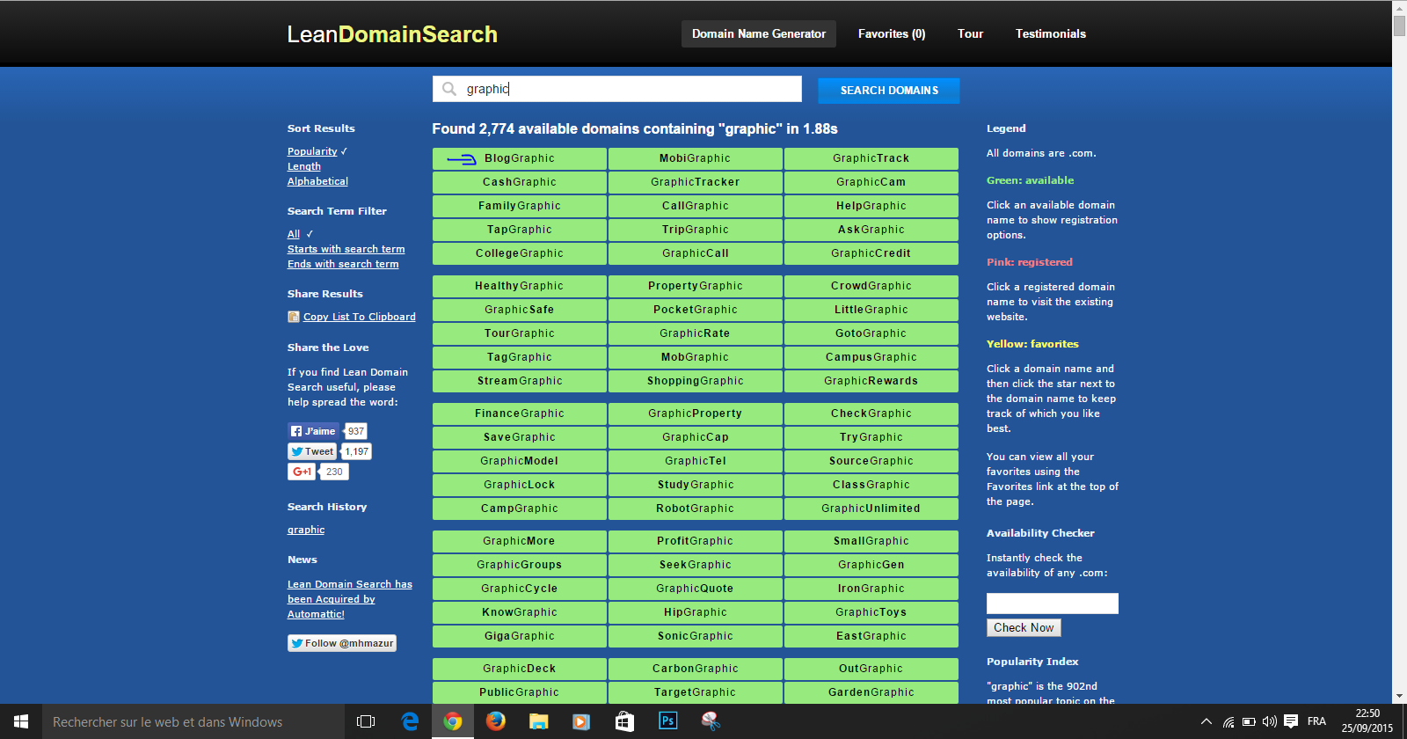Screen dimensions: 1407x739
Task: Select the GraphicTracker domain
Action: coord(696,182)
